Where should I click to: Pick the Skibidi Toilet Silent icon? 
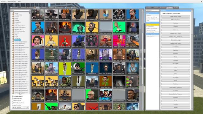(133, 95)
